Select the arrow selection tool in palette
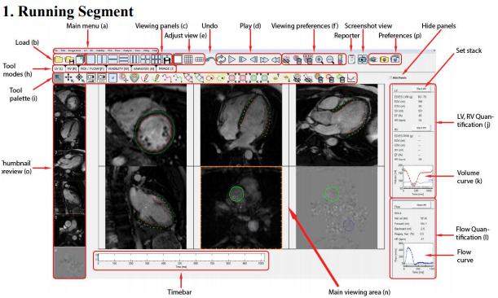Image resolution: width=498 pixels, height=298 pixels. 59,78
